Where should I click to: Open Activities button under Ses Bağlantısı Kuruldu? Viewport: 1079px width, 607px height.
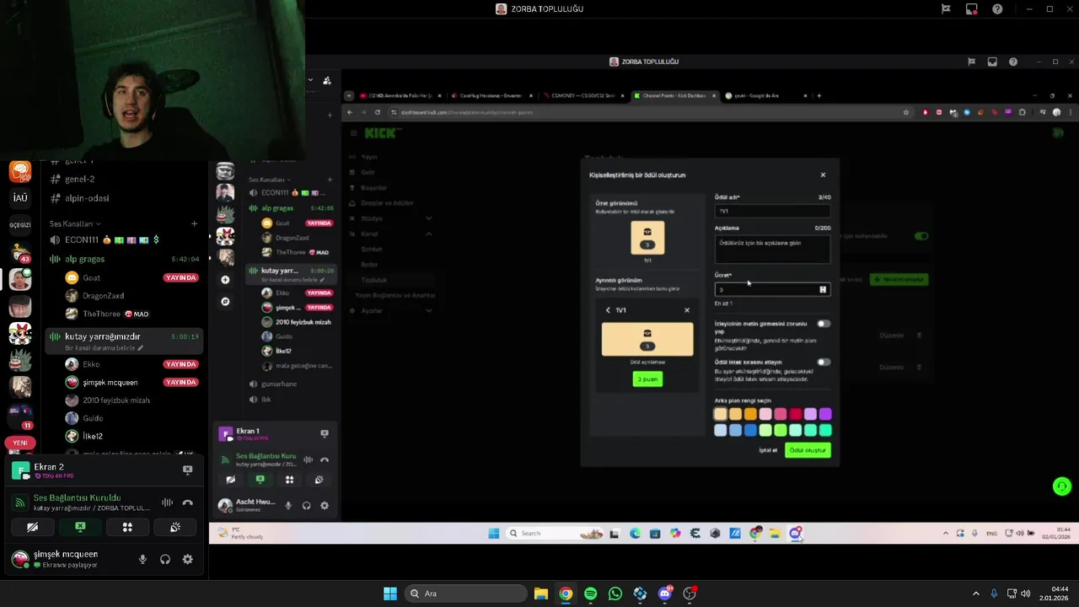(x=127, y=527)
